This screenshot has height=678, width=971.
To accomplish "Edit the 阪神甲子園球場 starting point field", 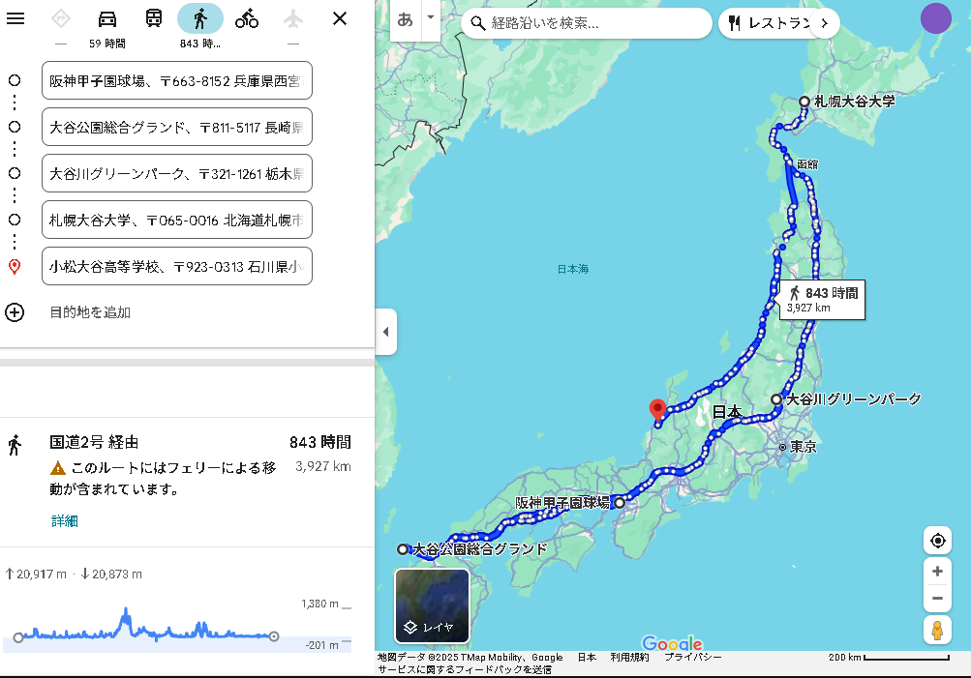I will [177, 80].
